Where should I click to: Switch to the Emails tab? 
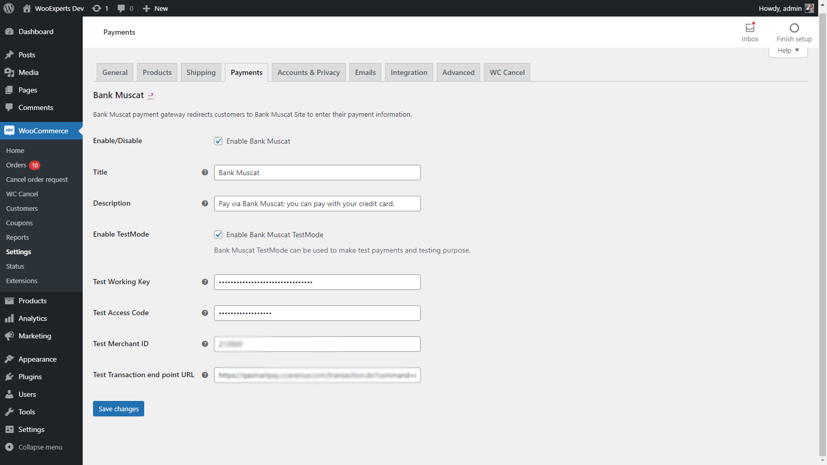pos(365,72)
